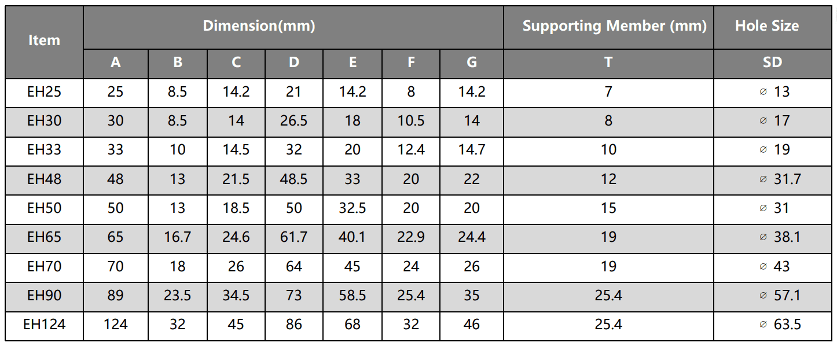This screenshot has height=346, width=837.
Task: Click the EH65 item cell
Action: point(44,237)
